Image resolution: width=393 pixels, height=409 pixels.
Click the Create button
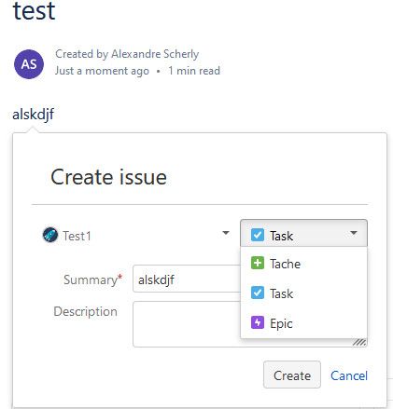(292, 375)
